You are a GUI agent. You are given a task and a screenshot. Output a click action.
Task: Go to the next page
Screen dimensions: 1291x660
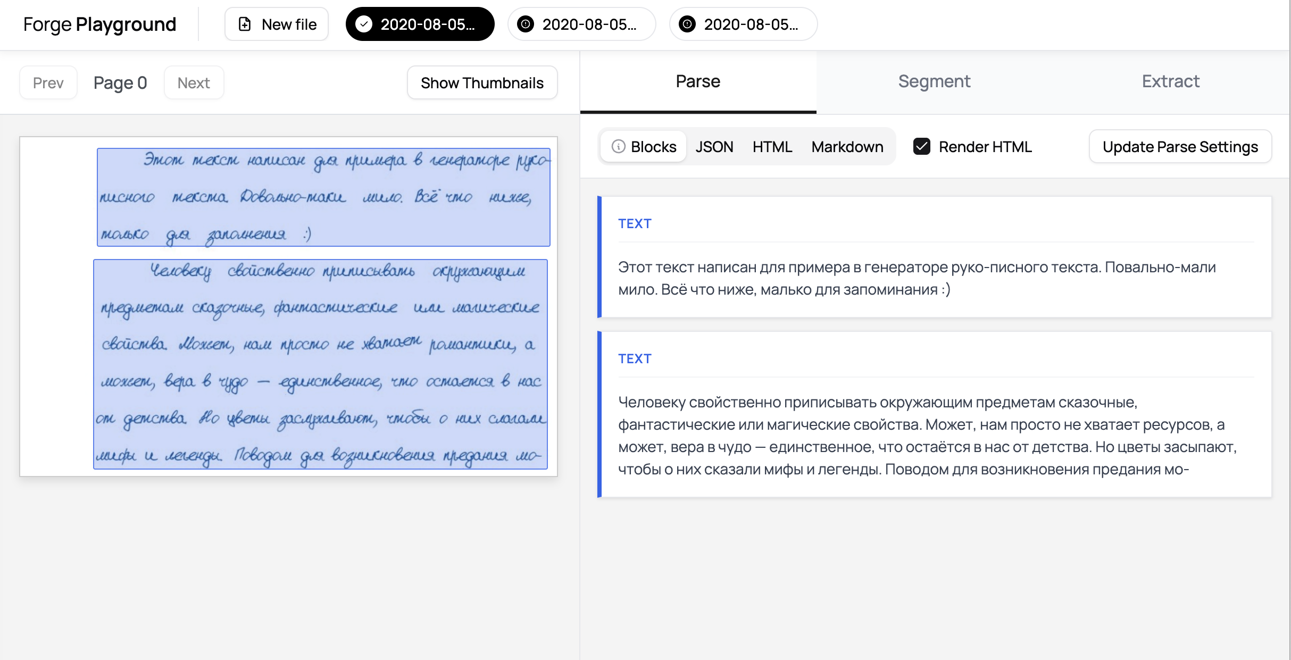pyautogui.click(x=194, y=82)
